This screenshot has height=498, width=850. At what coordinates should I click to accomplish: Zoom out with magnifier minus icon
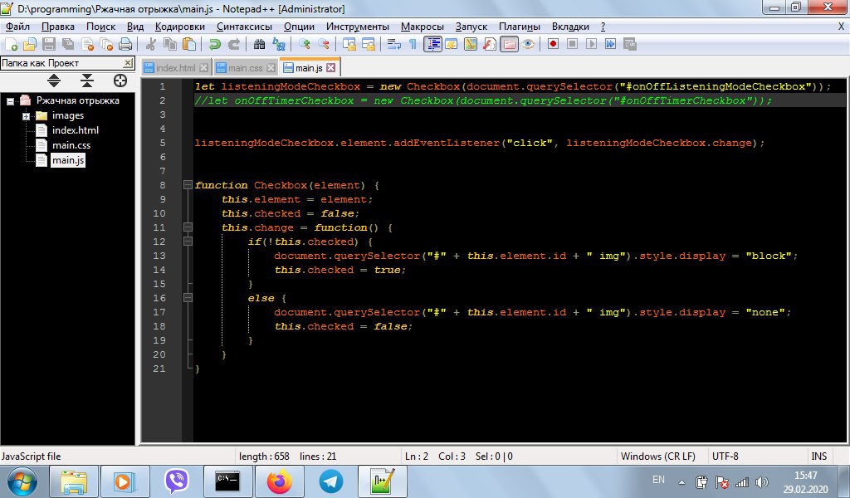pos(323,45)
